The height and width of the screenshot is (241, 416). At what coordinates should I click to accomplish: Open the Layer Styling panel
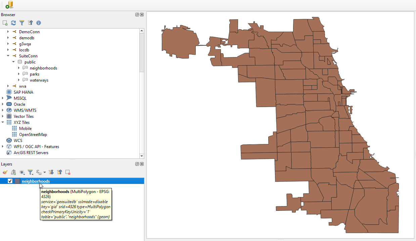tap(5, 172)
